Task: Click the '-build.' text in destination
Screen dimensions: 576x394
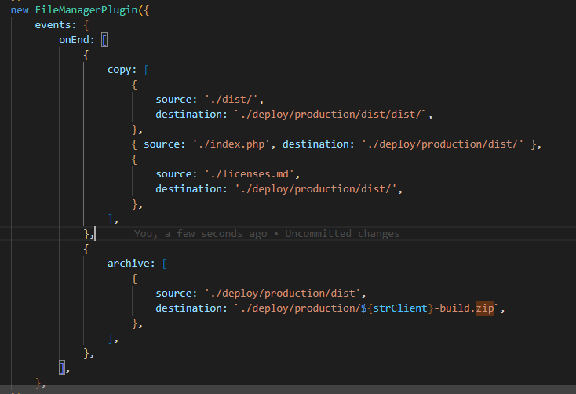Action: point(455,308)
